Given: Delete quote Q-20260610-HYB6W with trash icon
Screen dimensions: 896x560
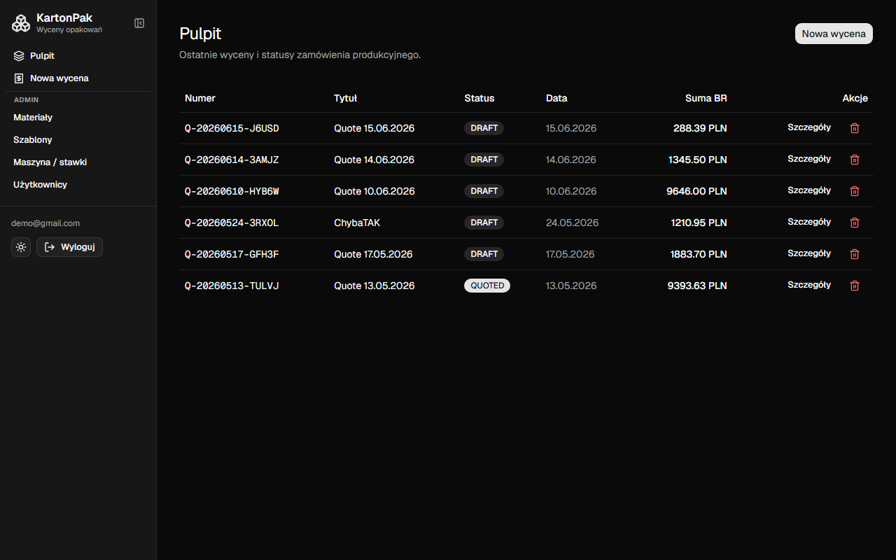Looking at the screenshot, I should point(855,191).
